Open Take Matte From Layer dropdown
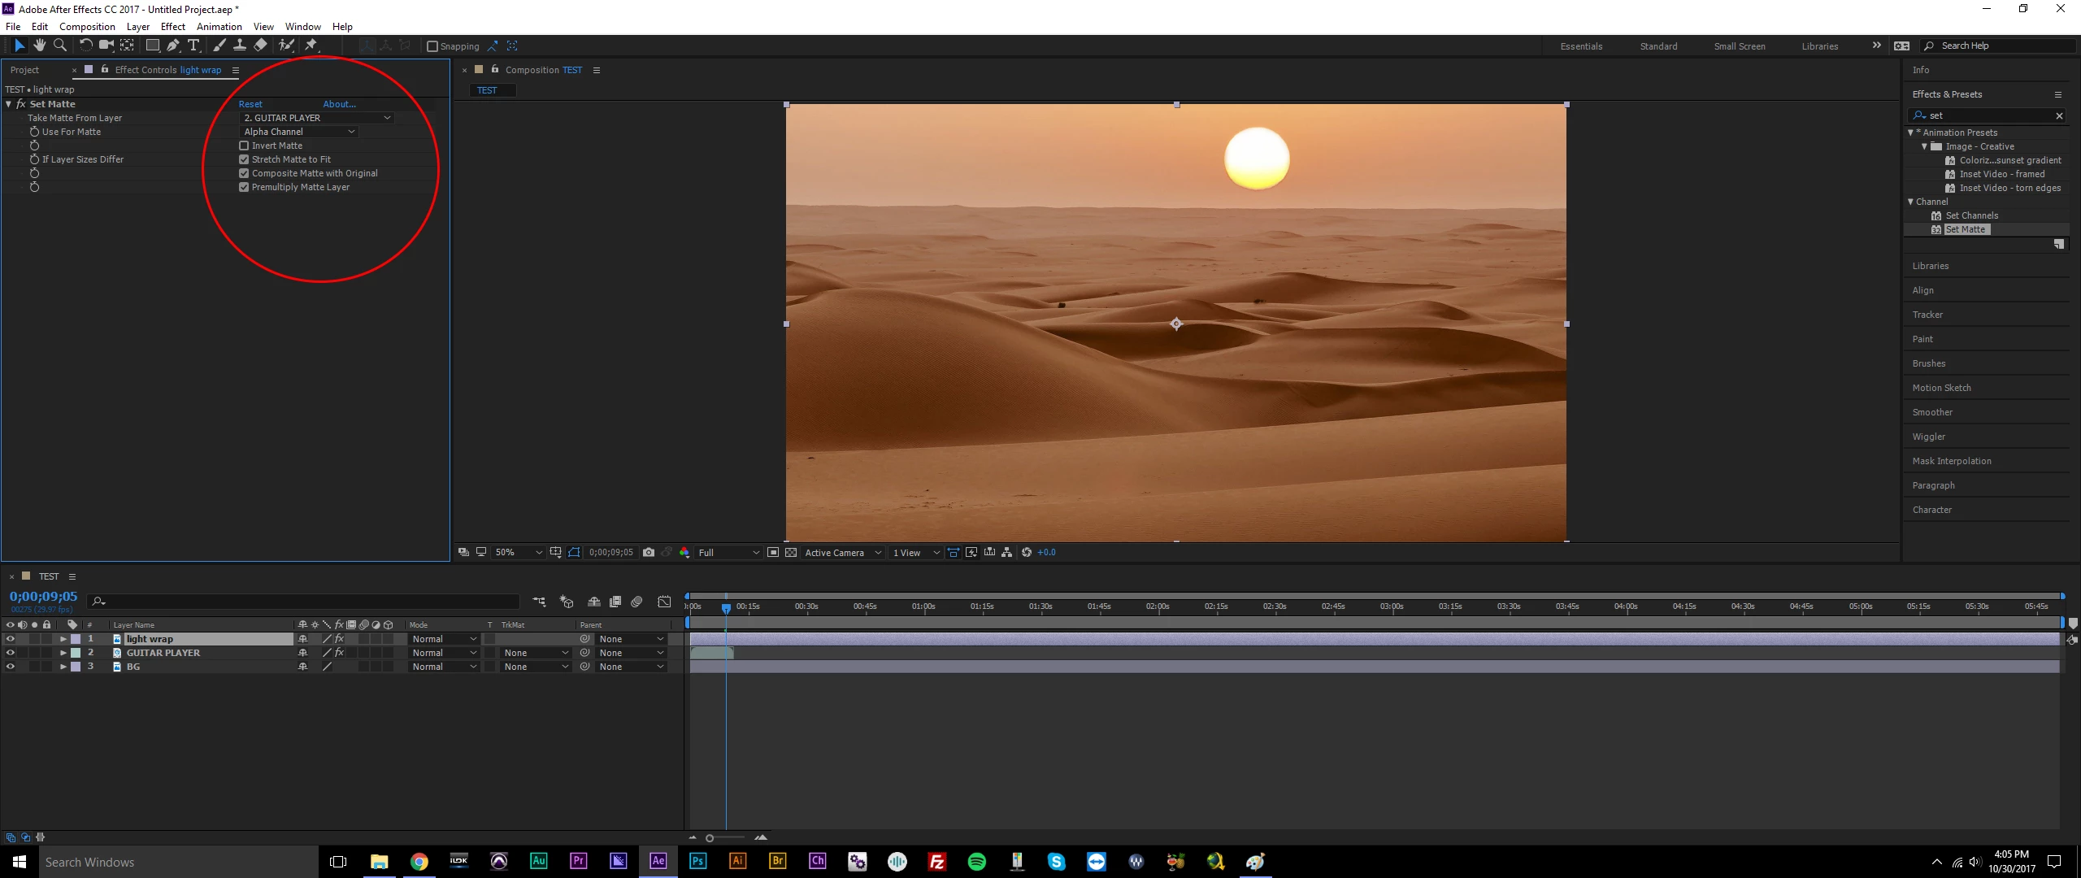Screen dimensions: 2081x878 [x=317, y=118]
